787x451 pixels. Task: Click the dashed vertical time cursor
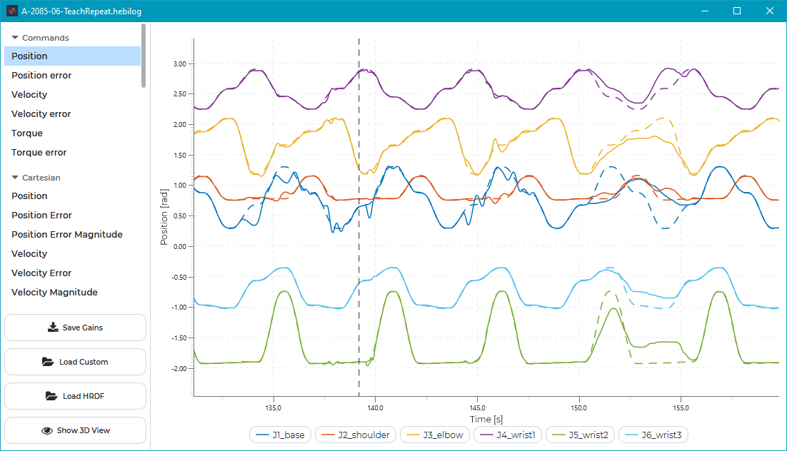[x=359, y=214]
